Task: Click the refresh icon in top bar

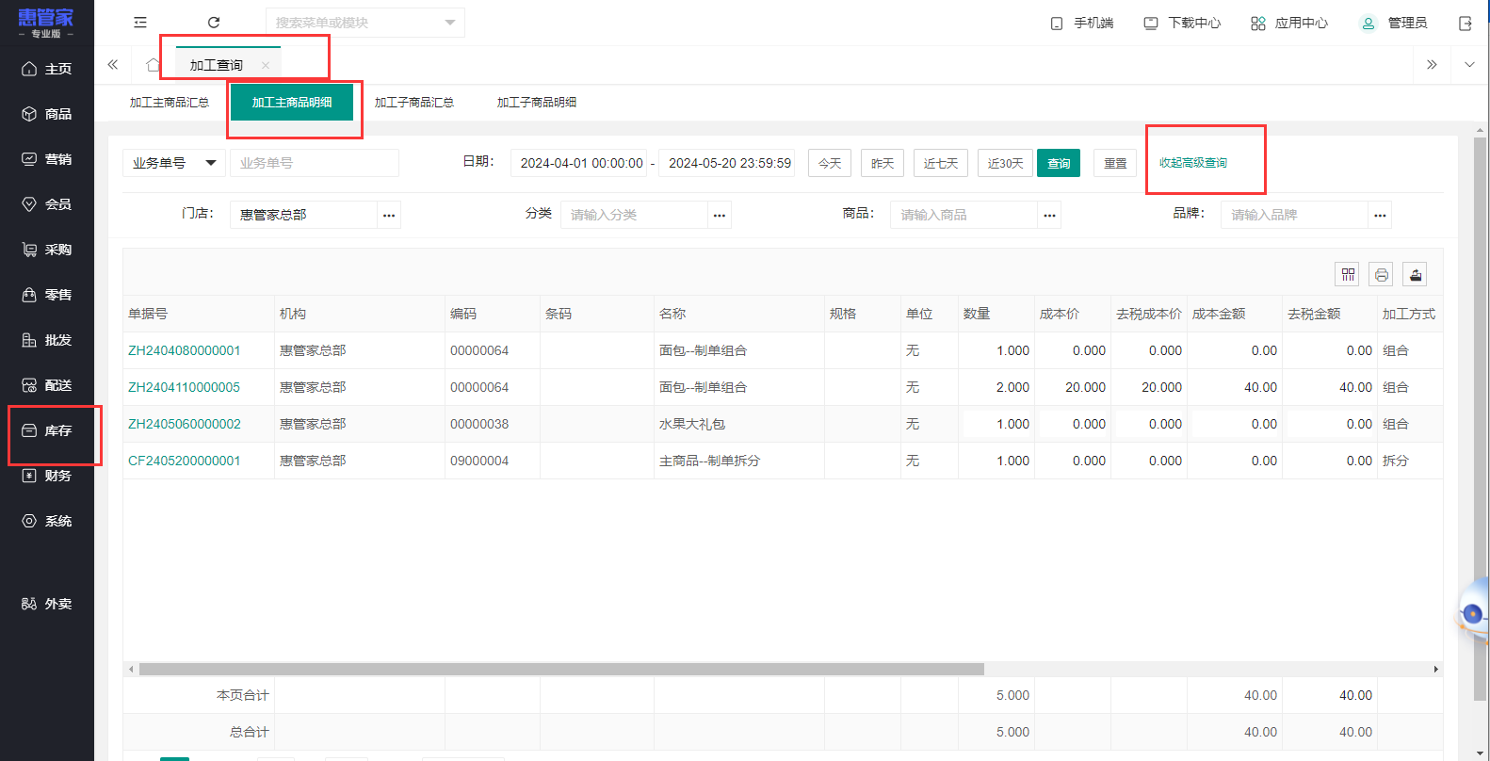Action: click(214, 23)
